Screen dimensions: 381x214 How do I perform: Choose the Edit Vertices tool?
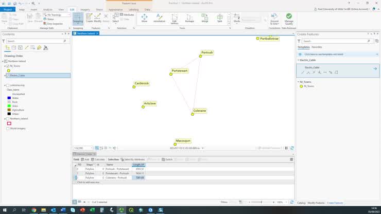(175, 19)
